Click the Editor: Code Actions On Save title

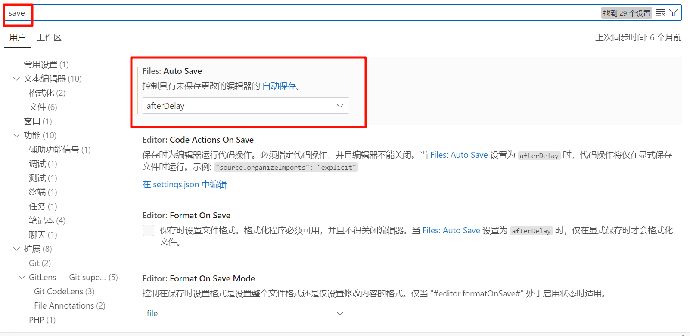coord(198,140)
